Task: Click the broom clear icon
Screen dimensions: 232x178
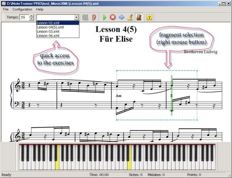Action: 130,17
